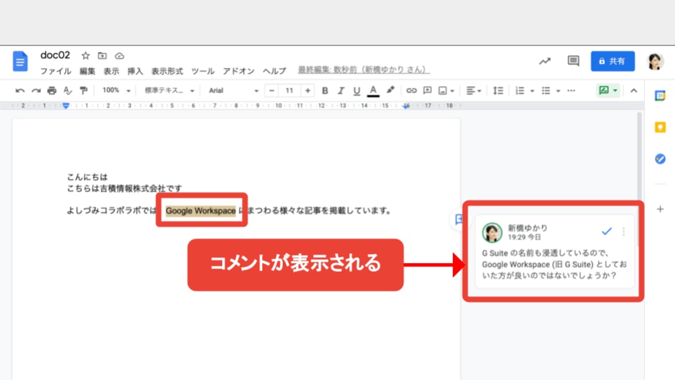Print the document
This screenshot has width=675, height=380.
(x=51, y=90)
